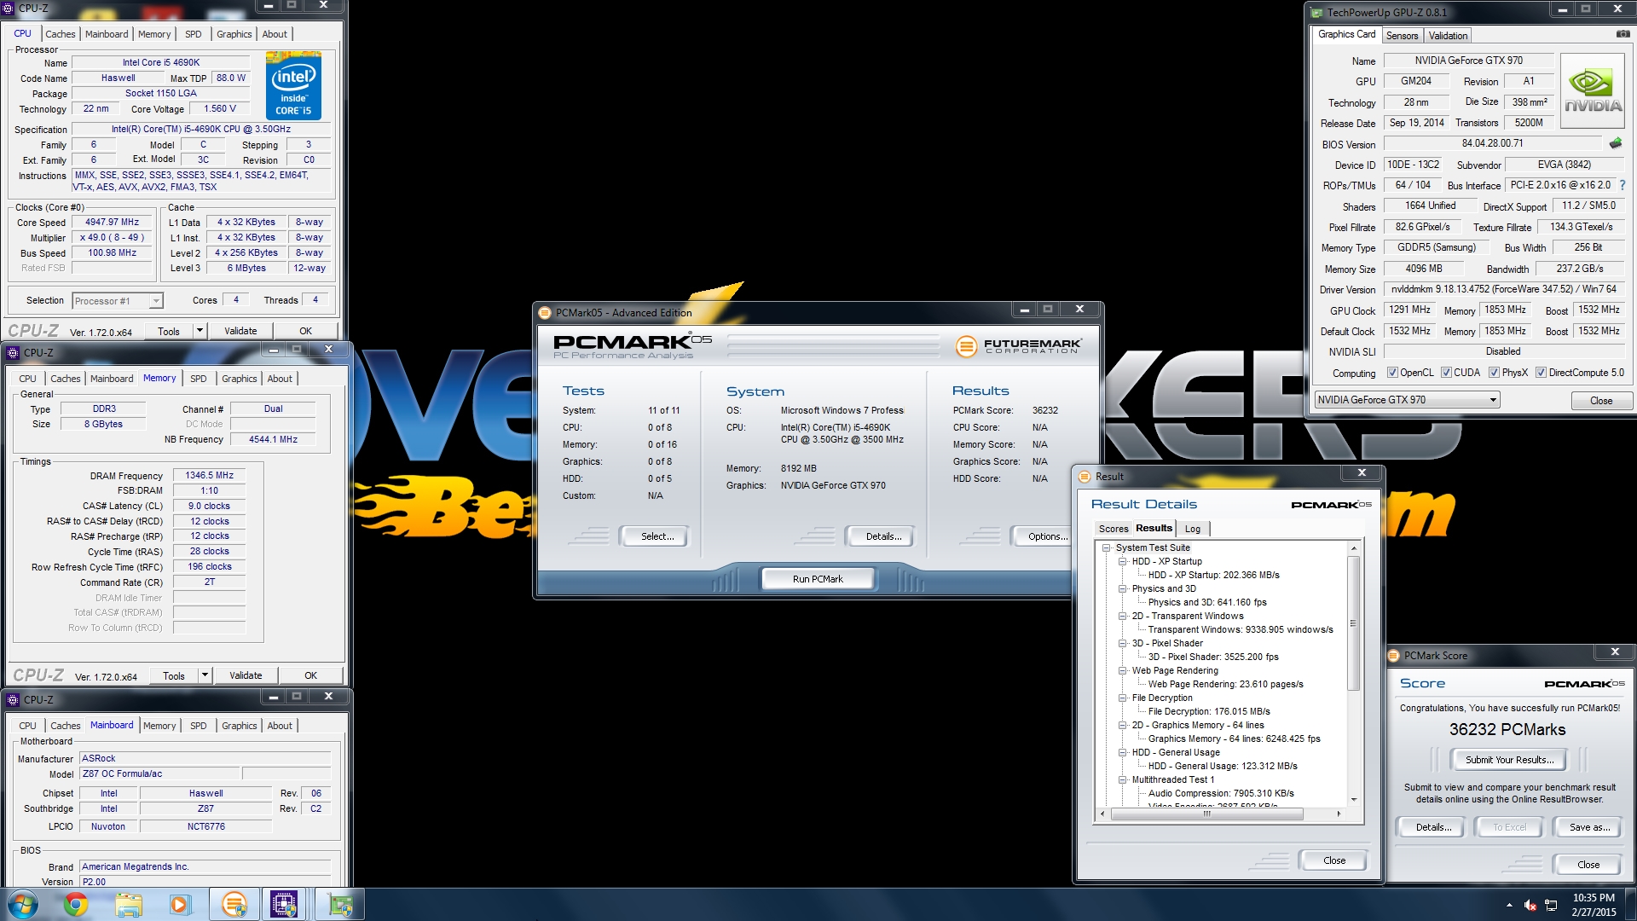This screenshot has width=1637, height=921.
Task: Click Submit Your Results... button
Action: tap(1509, 760)
